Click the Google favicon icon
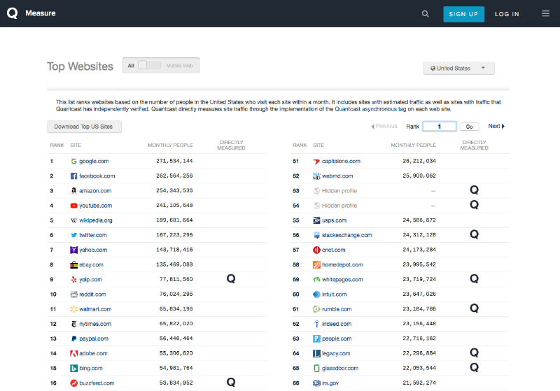Image resolution: width=560 pixels, height=391 pixels. (73, 162)
